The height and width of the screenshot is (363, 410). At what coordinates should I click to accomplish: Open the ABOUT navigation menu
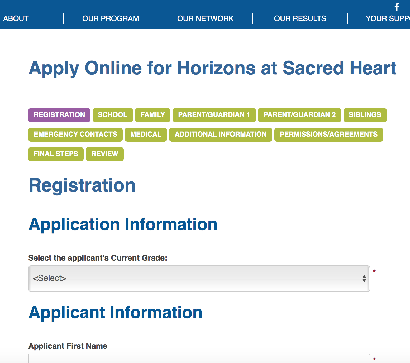(16, 18)
